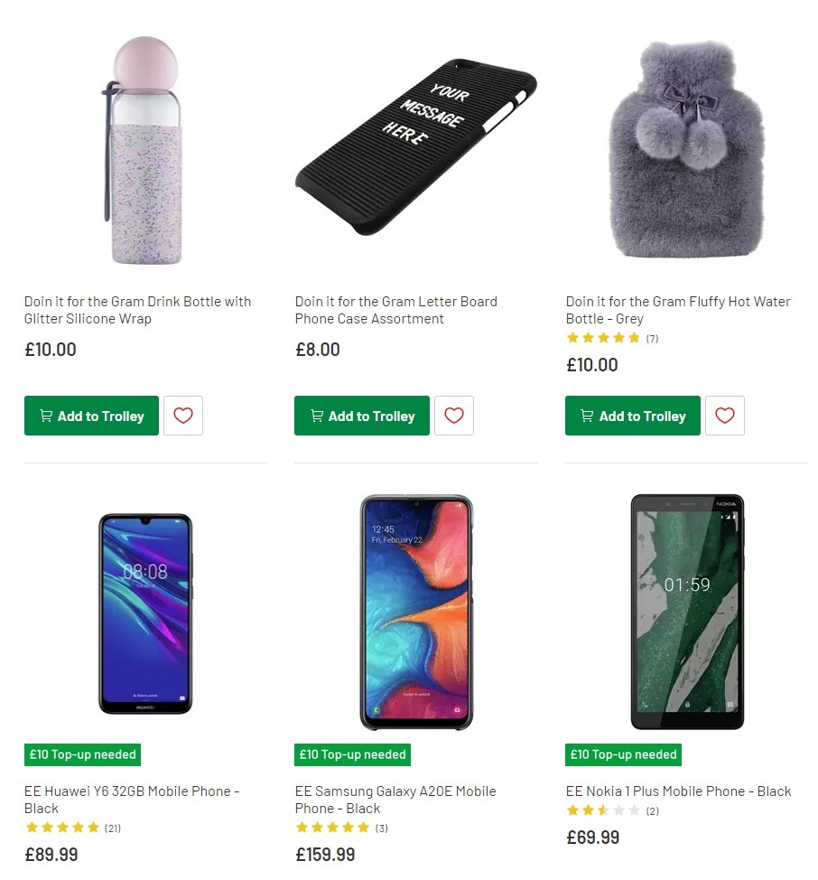
Task: Click the £10 Top-up needed badge on the Huawei Y6
Action: [x=82, y=754]
